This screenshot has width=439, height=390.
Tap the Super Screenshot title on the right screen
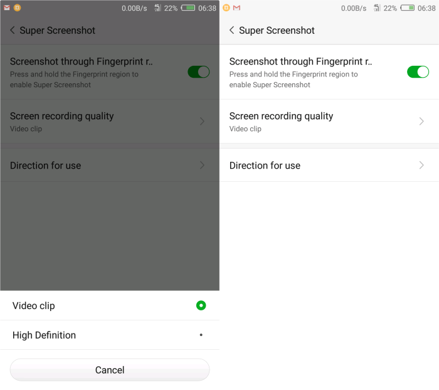(x=277, y=30)
